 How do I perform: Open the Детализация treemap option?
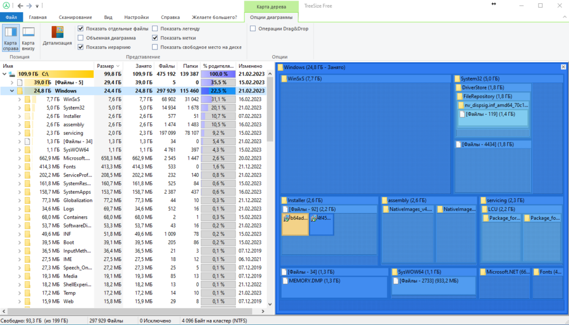click(57, 36)
